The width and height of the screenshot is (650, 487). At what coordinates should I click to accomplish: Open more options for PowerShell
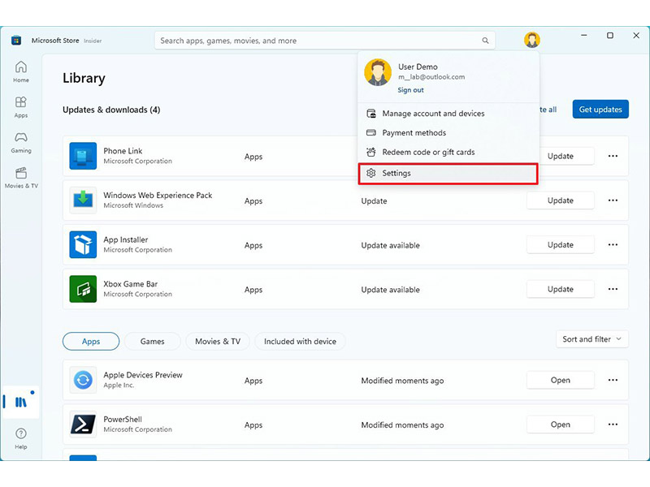[613, 425]
